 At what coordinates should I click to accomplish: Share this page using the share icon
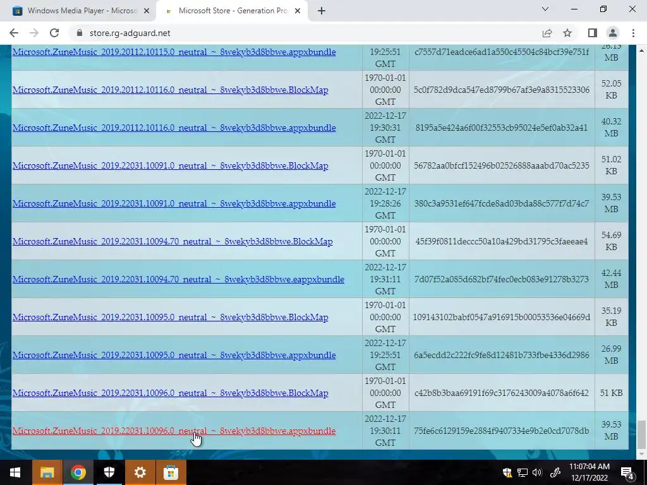(x=547, y=33)
